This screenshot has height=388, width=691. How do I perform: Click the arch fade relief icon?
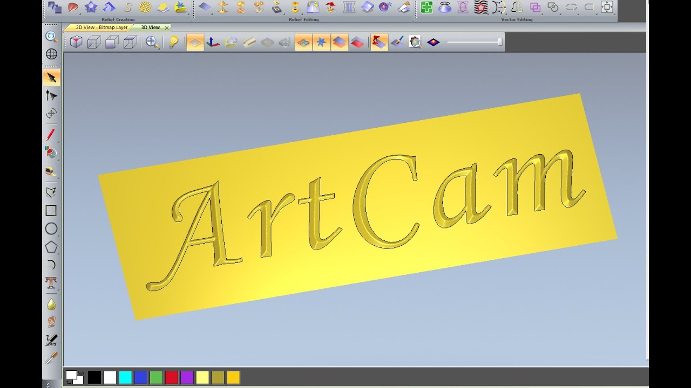pos(313,7)
